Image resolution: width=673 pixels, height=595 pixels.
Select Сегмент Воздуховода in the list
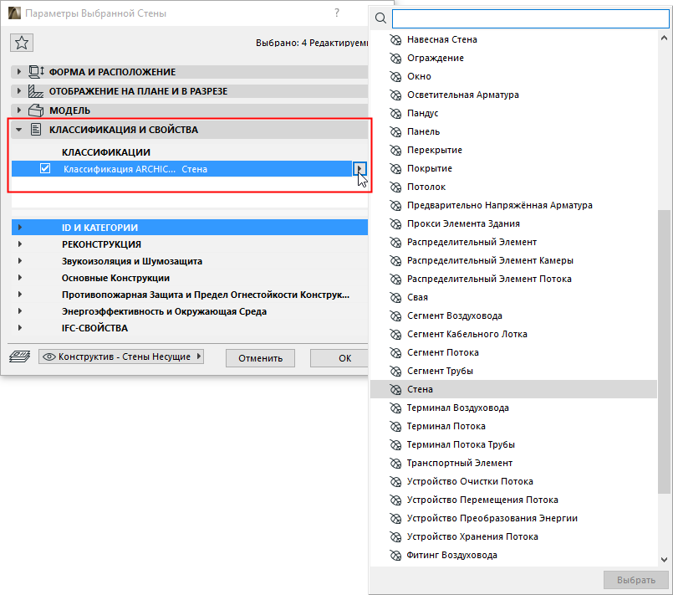pos(514,315)
